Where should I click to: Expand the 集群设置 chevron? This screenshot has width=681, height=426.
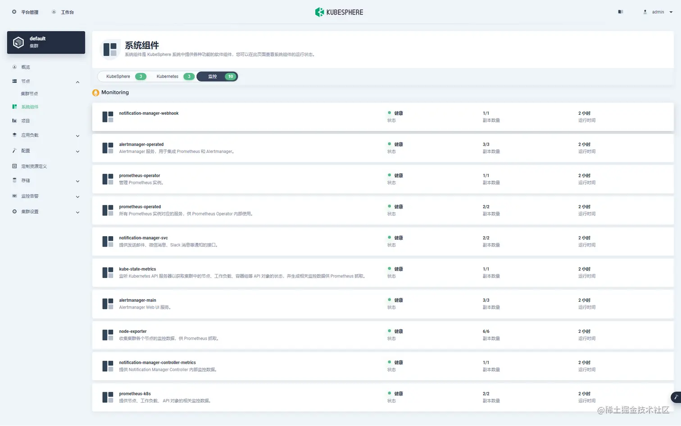77,212
